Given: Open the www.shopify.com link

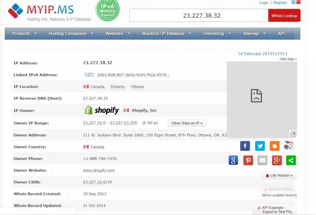Looking at the screenshot, I should 99,170.
